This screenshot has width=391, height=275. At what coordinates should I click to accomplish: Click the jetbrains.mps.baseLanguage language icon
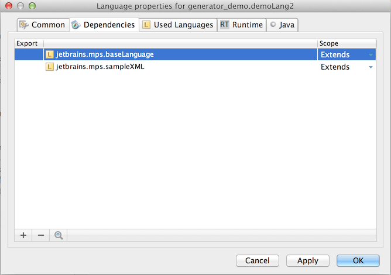50,54
